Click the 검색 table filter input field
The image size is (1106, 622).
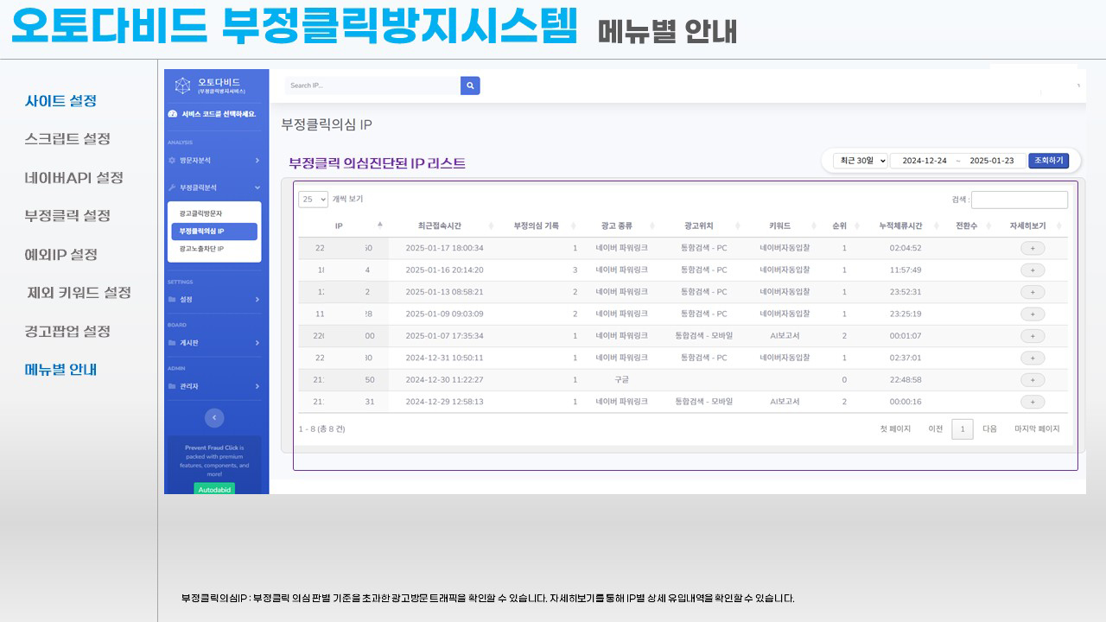tap(1019, 200)
